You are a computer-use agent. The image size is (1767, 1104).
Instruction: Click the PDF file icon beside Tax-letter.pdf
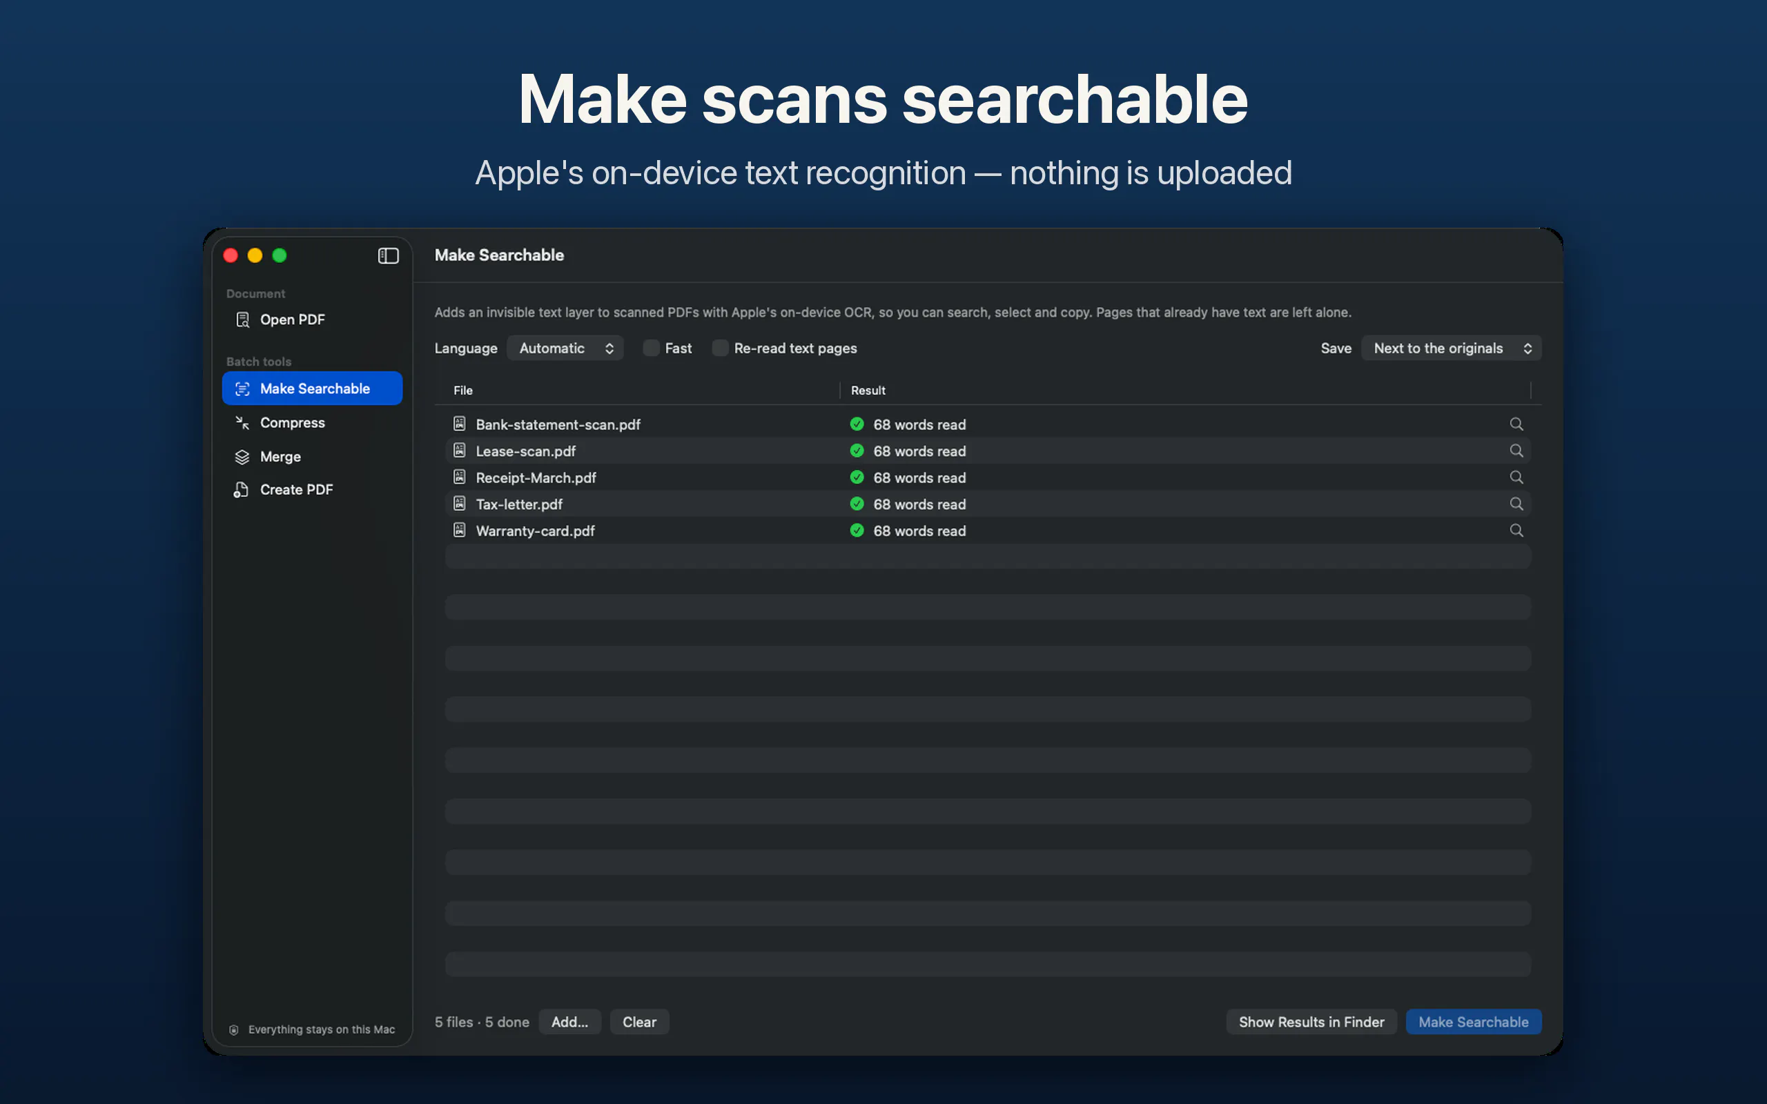459,503
